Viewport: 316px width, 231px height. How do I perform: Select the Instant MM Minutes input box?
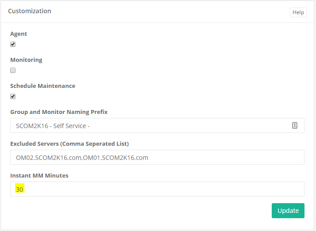point(157,189)
